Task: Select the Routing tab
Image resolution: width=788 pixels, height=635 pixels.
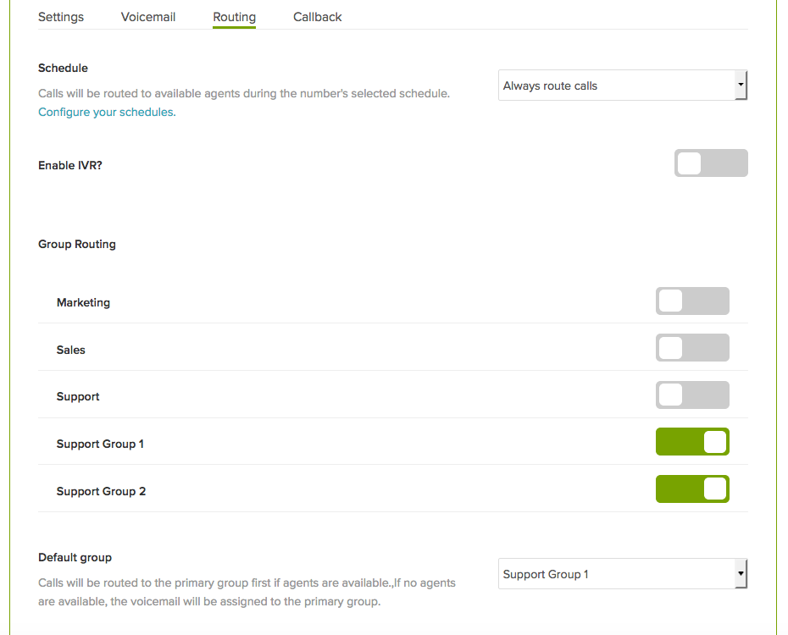Action: [234, 17]
